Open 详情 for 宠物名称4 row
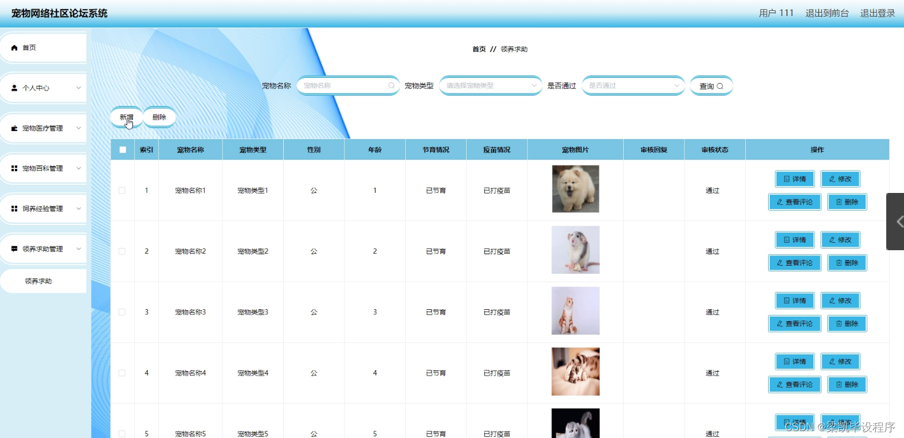904x438 pixels. coord(795,361)
